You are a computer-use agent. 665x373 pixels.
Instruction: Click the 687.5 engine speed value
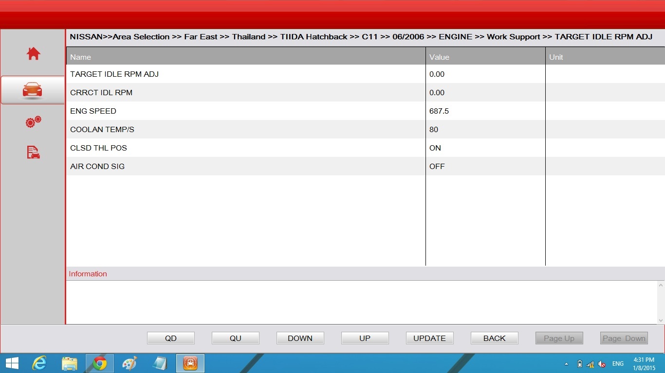(439, 111)
